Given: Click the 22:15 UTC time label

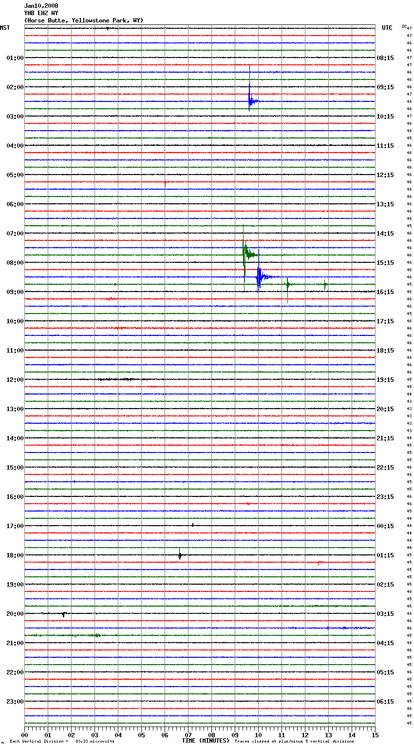Looking at the screenshot, I should [385, 468].
